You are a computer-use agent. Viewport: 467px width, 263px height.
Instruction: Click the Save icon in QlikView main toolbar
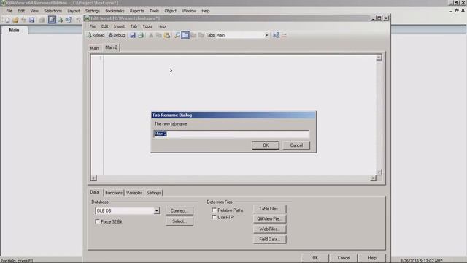click(31, 20)
